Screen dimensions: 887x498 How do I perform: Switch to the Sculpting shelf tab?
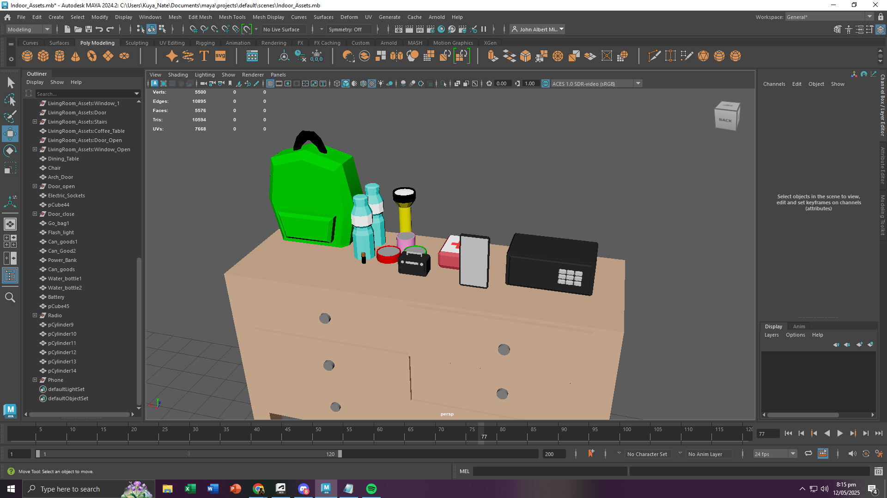pyautogui.click(x=137, y=43)
